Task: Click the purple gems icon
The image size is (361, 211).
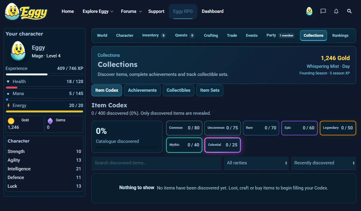Action: [x=50, y=121]
